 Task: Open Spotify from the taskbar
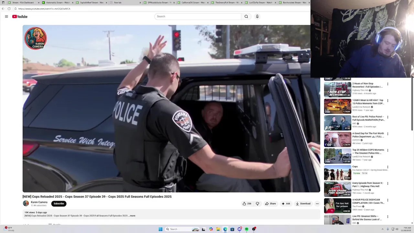click(246, 229)
